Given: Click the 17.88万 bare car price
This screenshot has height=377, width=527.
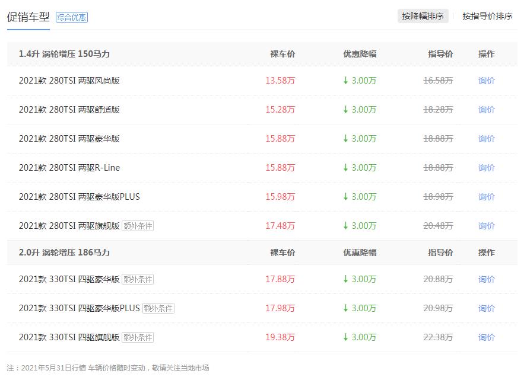Looking at the screenshot, I should pos(280,279).
